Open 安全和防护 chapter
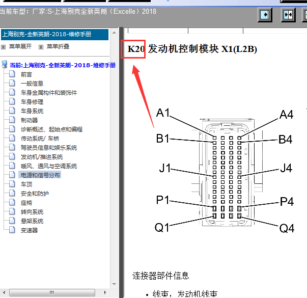This screenshot has height=298, width=307. point(35,194)
